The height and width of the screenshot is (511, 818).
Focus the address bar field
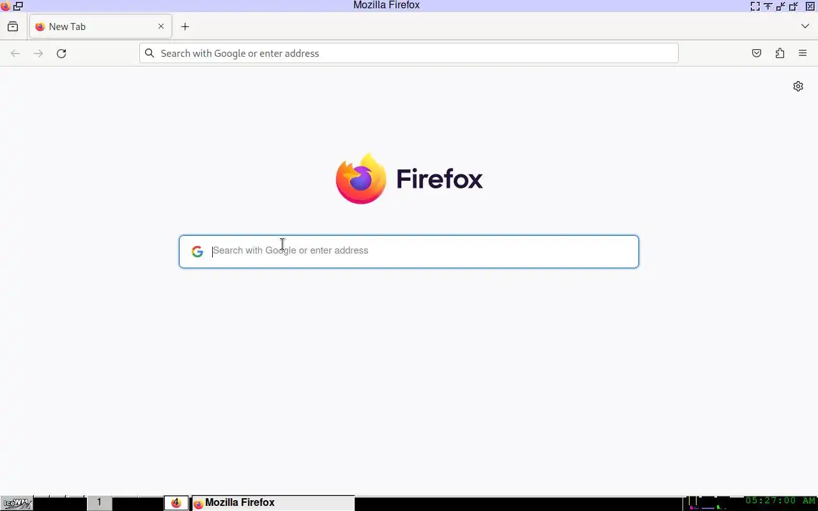(409, 53)
